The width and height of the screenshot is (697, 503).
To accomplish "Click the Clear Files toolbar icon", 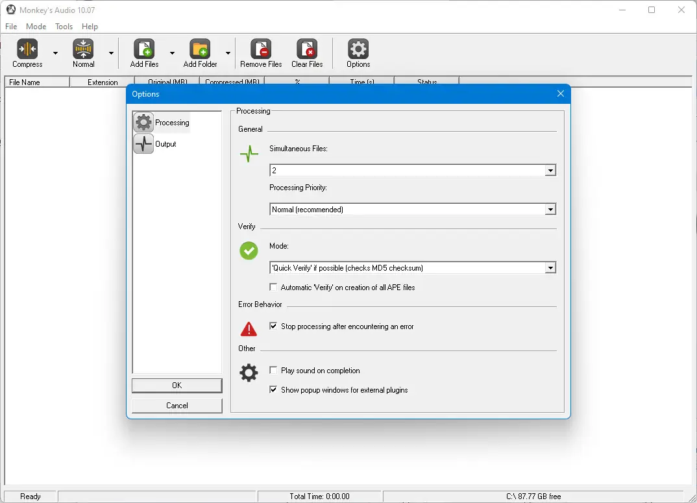I will [307, 49].
